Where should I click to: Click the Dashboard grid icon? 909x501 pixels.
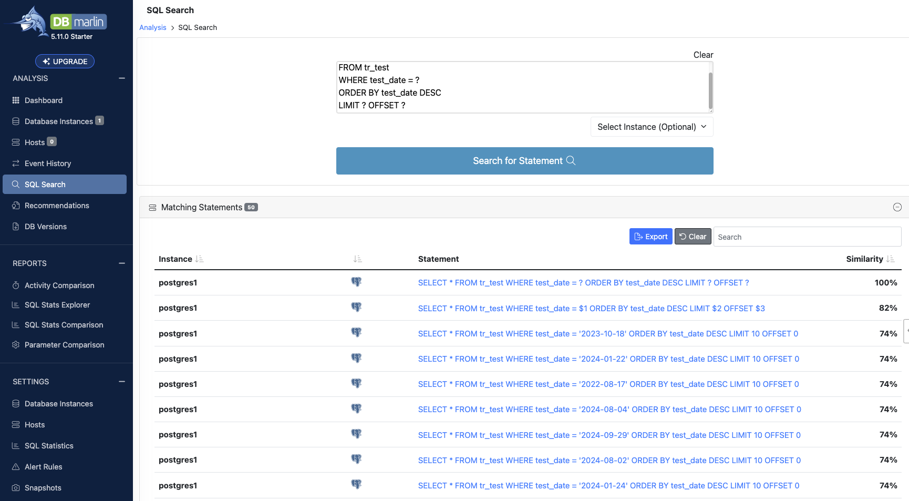[x=16, y=100]
